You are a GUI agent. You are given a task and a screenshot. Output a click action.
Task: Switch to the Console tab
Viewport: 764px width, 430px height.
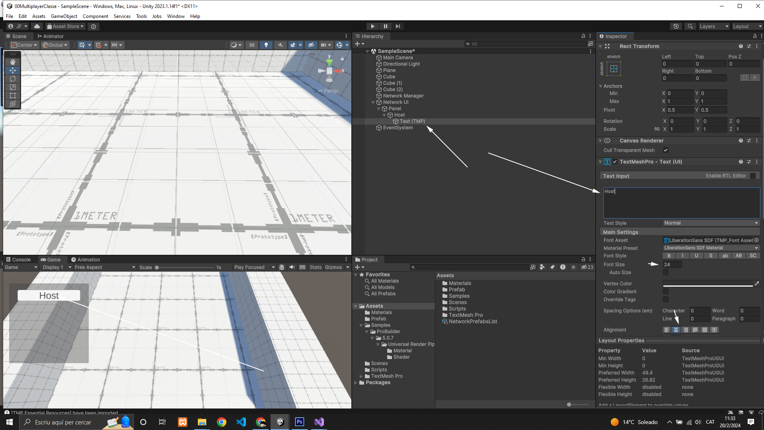18,260
